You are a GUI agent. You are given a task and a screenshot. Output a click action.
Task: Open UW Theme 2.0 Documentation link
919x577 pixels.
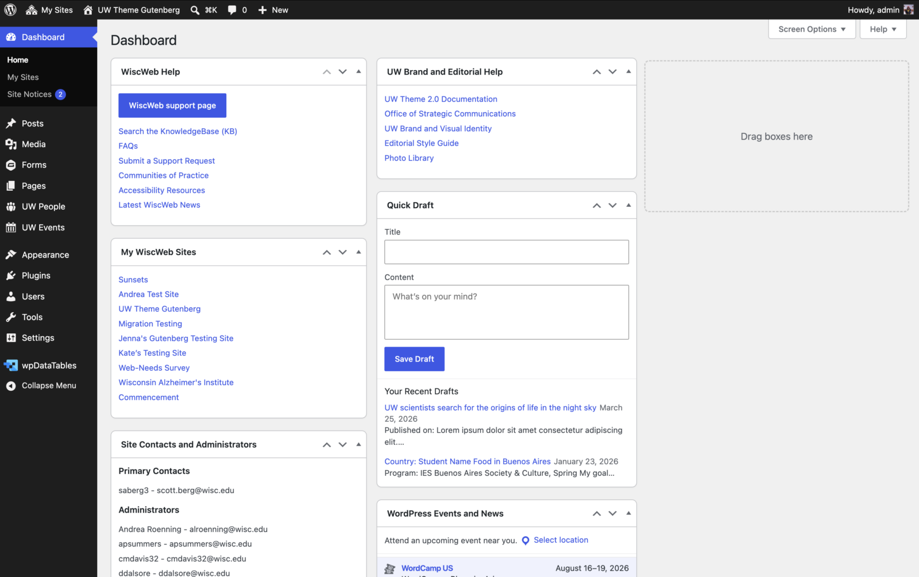tap(441, 99)
